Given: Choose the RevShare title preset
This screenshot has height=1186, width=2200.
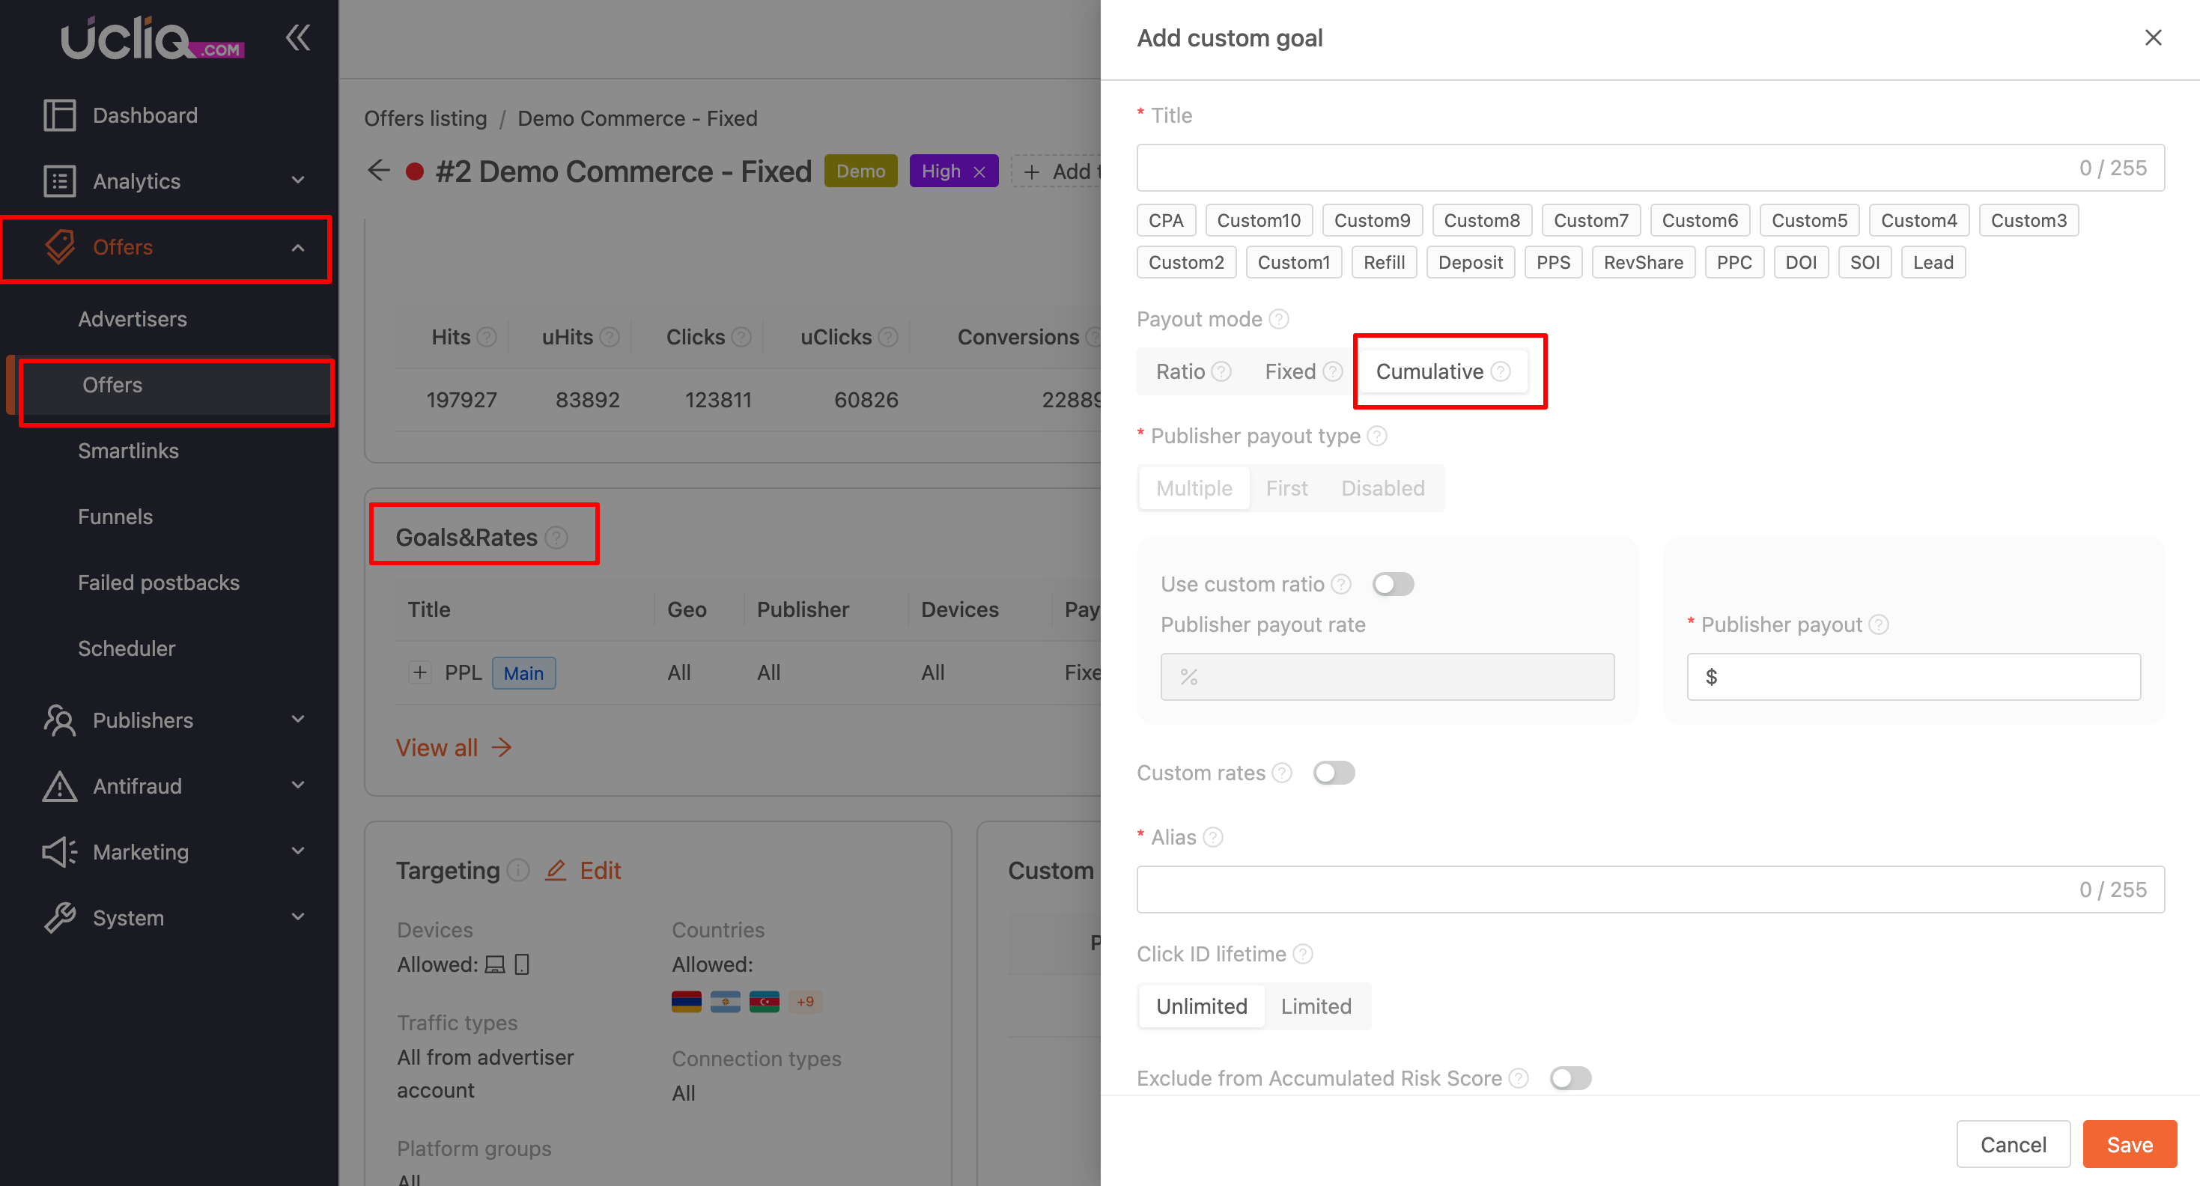Looking at the screenshot, I should (x=1642, y=262).
